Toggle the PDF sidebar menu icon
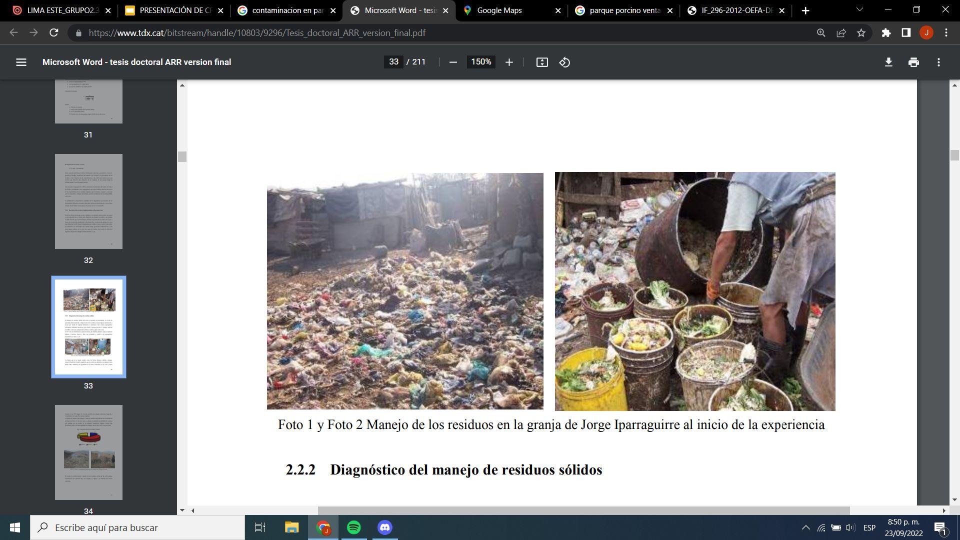 click(x=21, y=62)
